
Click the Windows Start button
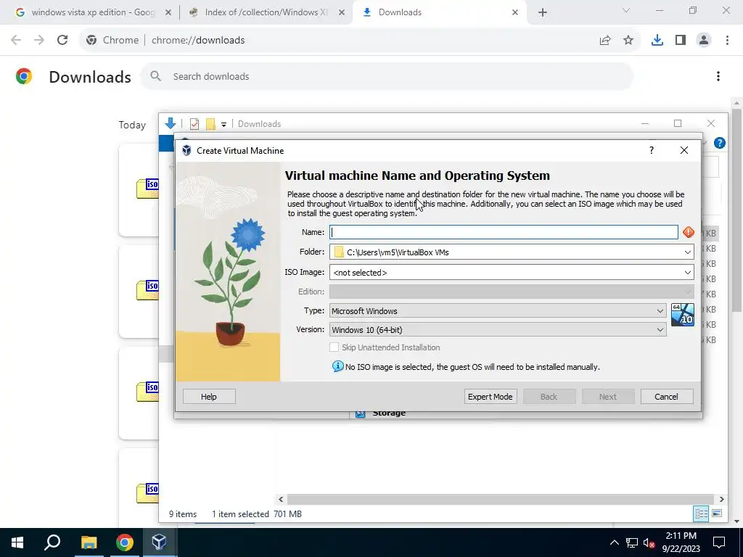point(17,542)
